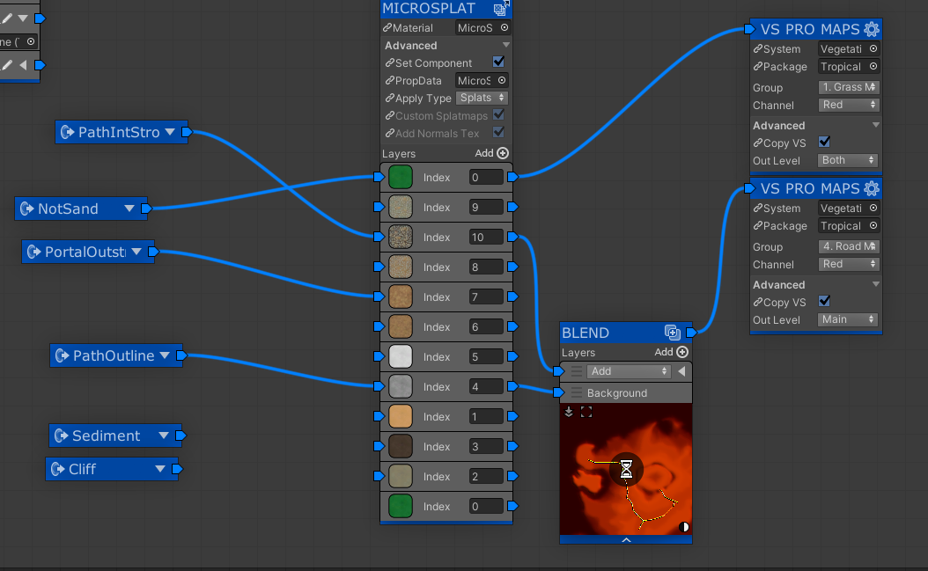928x571 pixels.
Task: Click the Cliff portal icon
Action: pos(57,469)
